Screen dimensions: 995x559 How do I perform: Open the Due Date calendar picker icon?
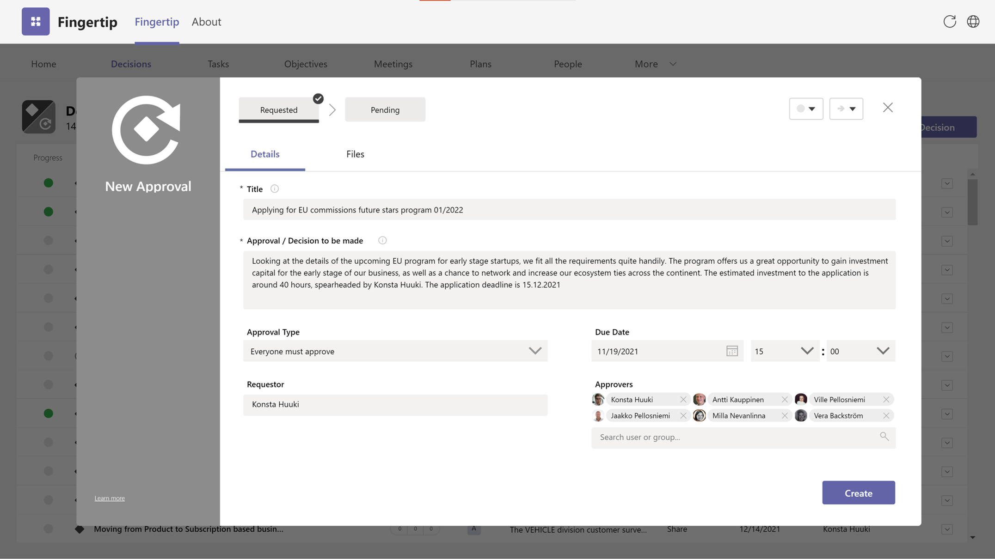point(732,351)
